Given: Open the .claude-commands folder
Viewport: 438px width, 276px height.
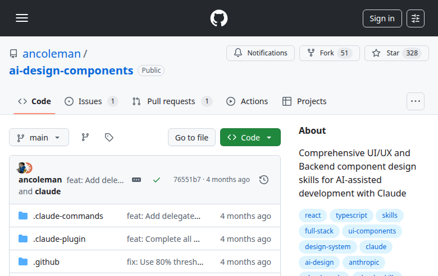Looking at the screenshot, I should [68, 216].
